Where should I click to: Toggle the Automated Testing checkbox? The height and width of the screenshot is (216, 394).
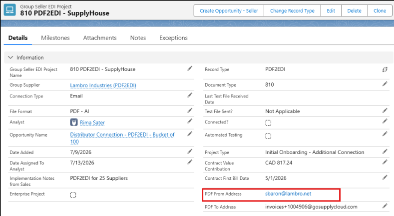pyautogui.click(x=268, y=136)
